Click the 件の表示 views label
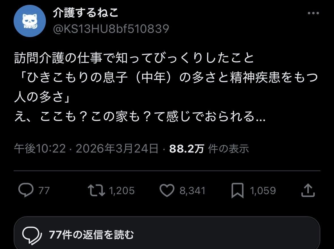 click(x=229, y=149)
